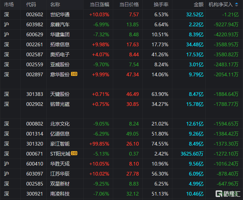This screenshot has width=243, height=200.
Task: Click the 10.46亿 amount cell
Action: [x=195, y=194]
